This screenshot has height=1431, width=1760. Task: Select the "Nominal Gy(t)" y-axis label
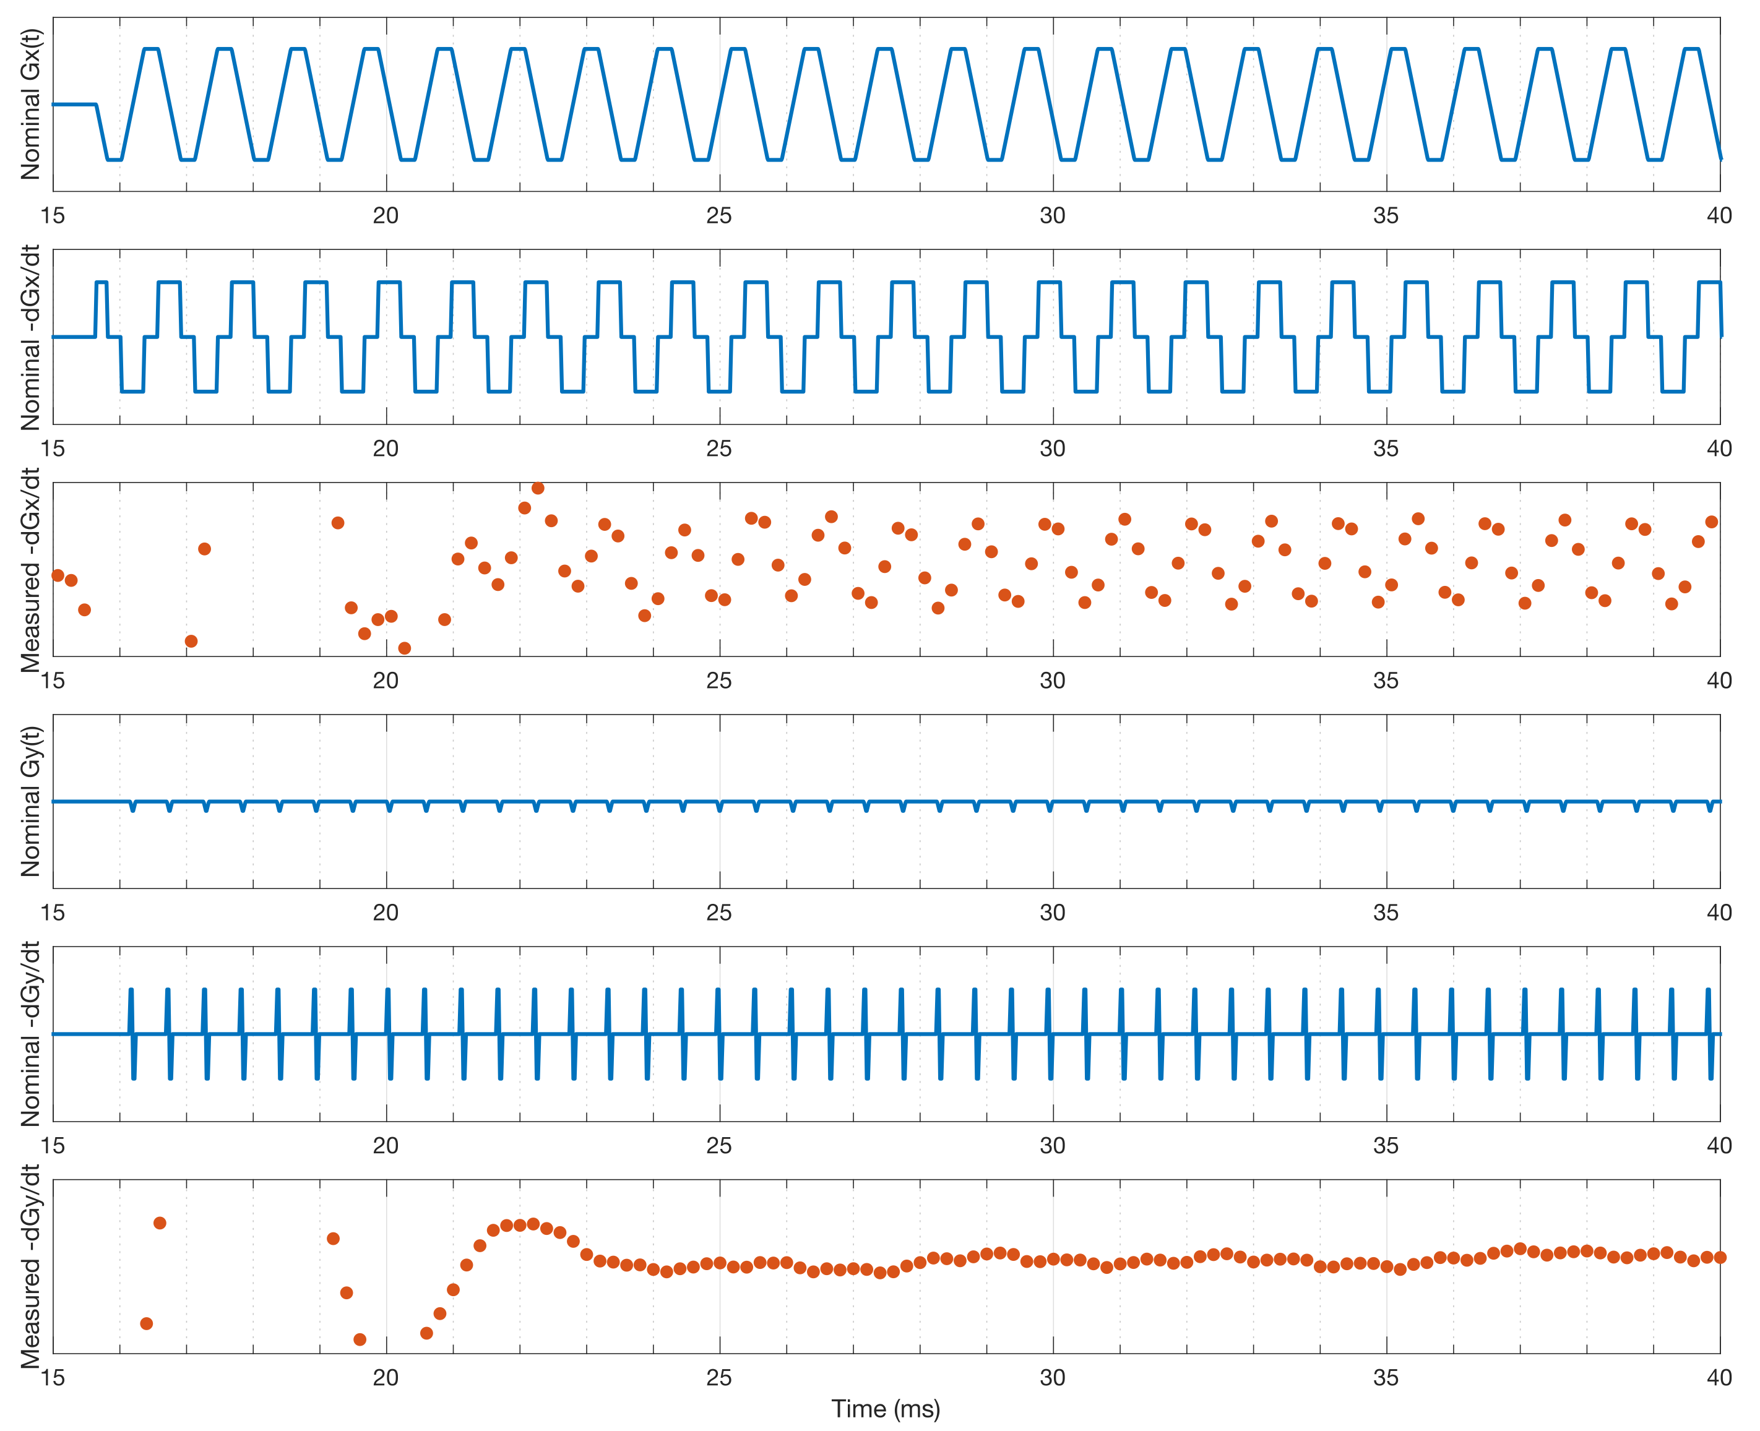(x=30, y=801)
